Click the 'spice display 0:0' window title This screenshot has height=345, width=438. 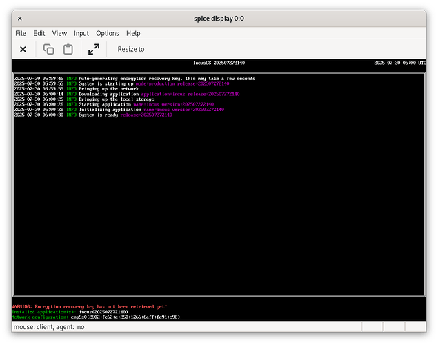click(x=219, y=19)
